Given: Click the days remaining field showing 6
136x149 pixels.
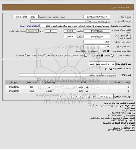Looking at the screenshot, I should click(51, 31).
